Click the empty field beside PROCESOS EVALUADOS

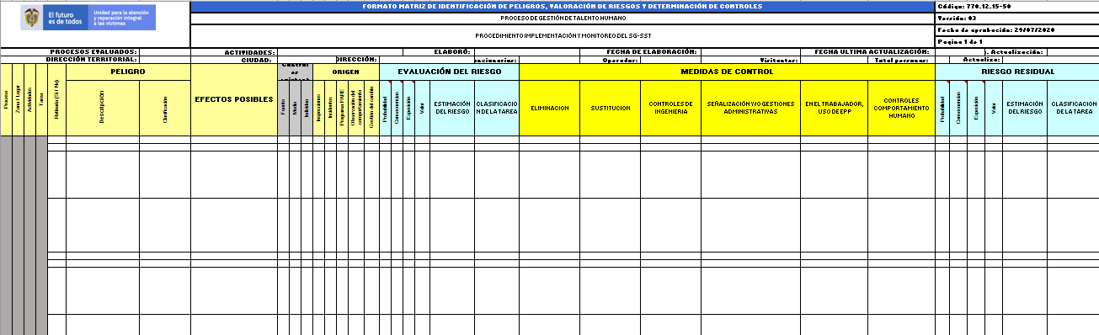(164, 52)
